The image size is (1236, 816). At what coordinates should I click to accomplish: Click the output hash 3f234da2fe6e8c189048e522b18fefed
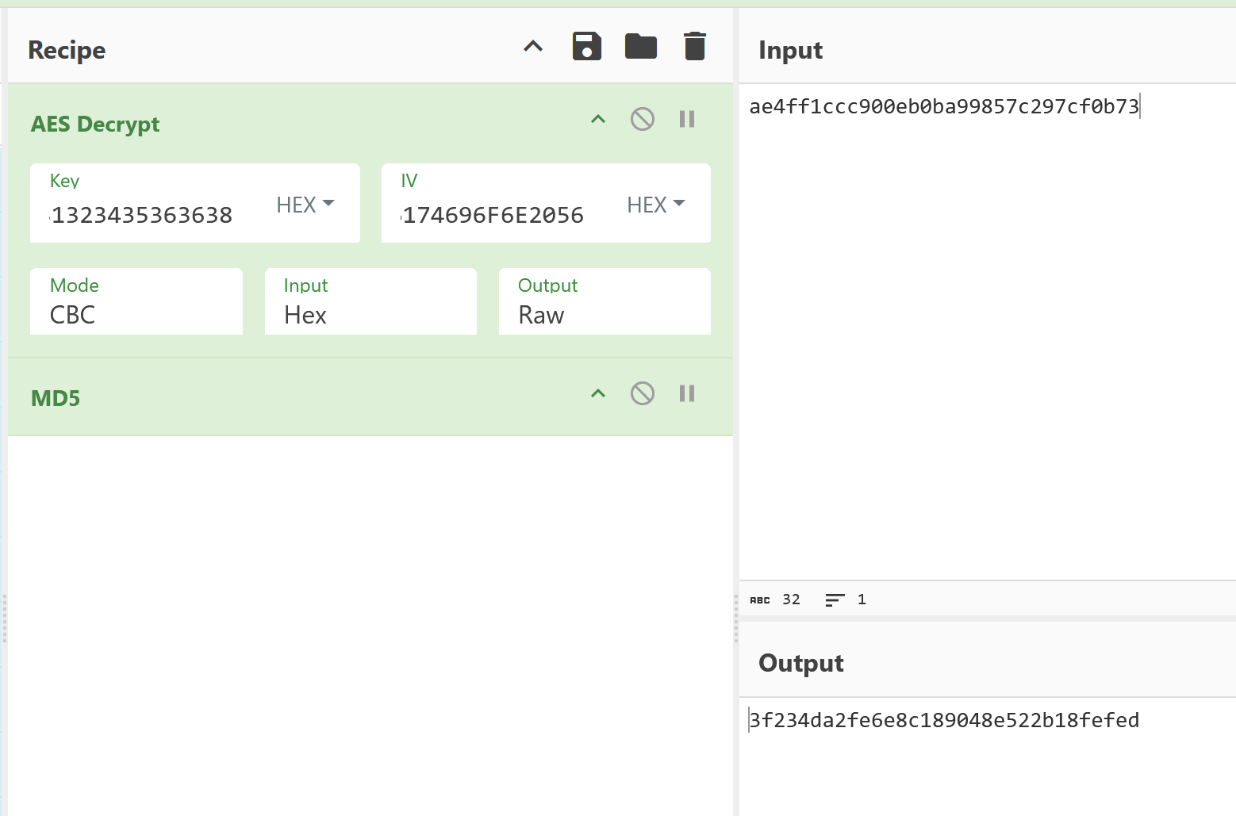pyautogui.click(x=944, y=720)
